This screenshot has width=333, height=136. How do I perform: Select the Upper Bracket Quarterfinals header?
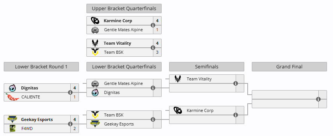[x=124, y=9]
